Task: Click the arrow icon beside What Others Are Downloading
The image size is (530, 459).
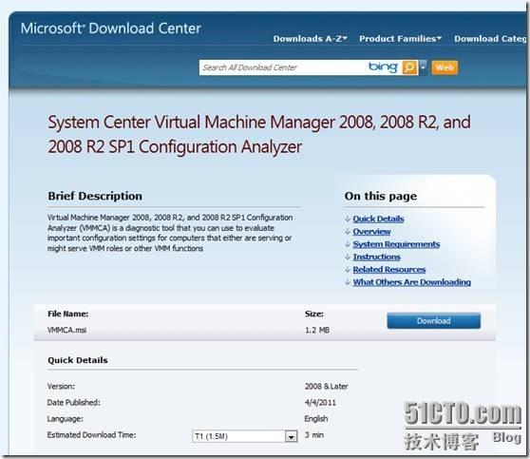Action: pyautogui.click(x=348, y=282)
